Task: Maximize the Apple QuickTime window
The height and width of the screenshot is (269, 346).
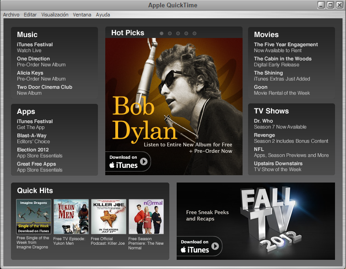Action: (330, 5)
